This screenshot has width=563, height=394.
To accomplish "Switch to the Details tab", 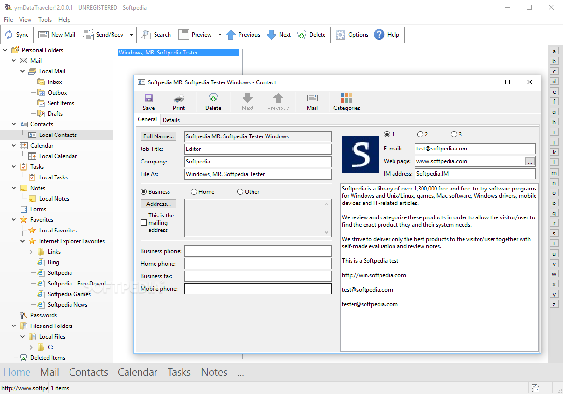I will [x=171, y=120].
